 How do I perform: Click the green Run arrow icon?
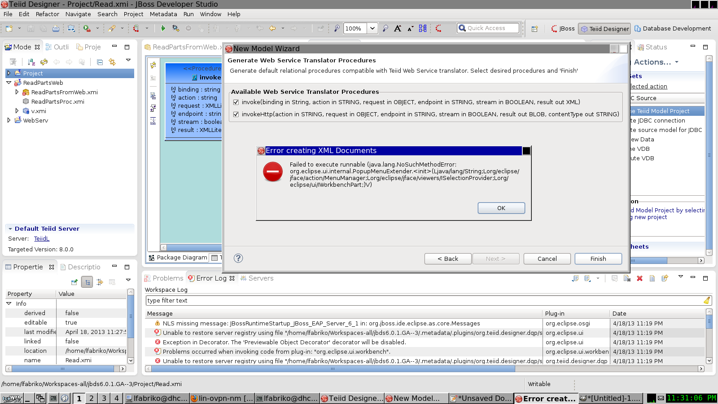click(163, 28)
